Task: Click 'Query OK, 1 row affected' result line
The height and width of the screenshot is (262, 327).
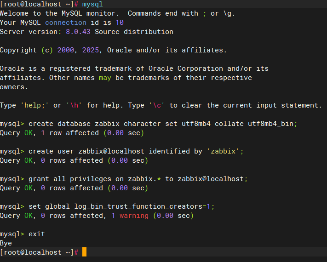Action: 72,133
